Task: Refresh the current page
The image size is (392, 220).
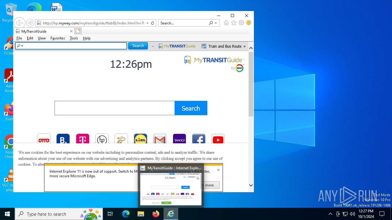Action: coord(153,23)
